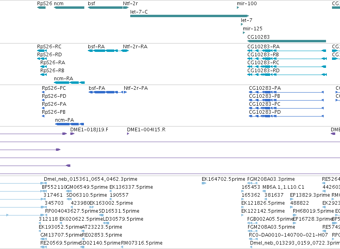The width and height of the screenshot is (340, 249).
Task: Click the bsf gene bar glyph
Action: click(x=105, y=8)
